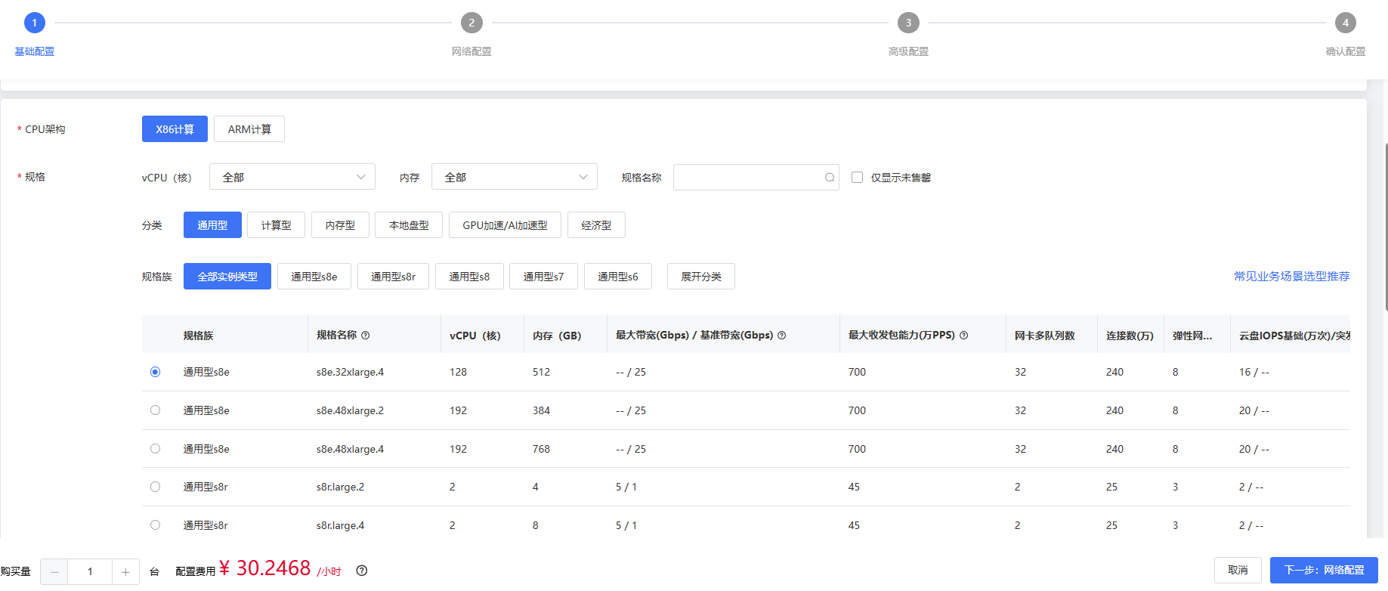Click help icon beside 最大带宽 column header
Viewport: 1388px width, 591px height.
point(781,336)
